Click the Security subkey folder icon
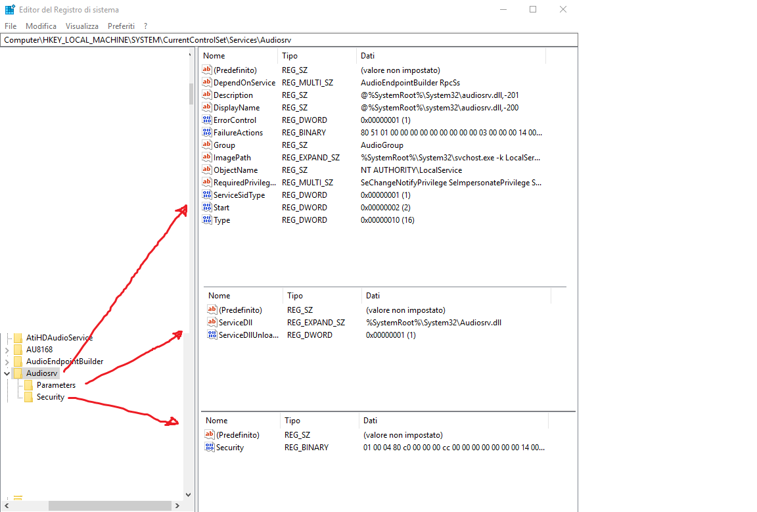The width and height of the screenshot is (757, 512). coord(28,397)
